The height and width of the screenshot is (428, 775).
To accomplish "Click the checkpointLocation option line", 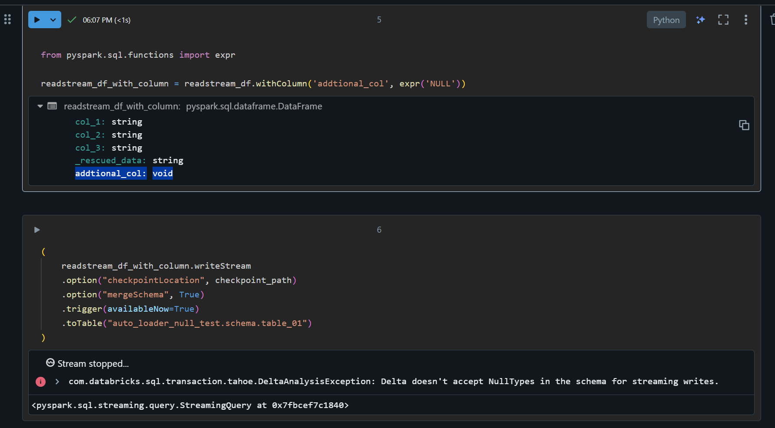I will (x=179, y=280).
